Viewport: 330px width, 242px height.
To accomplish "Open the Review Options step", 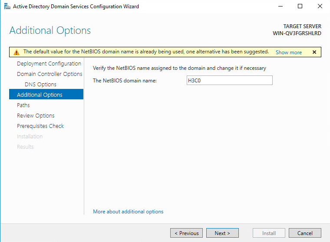I will [36, 116].
